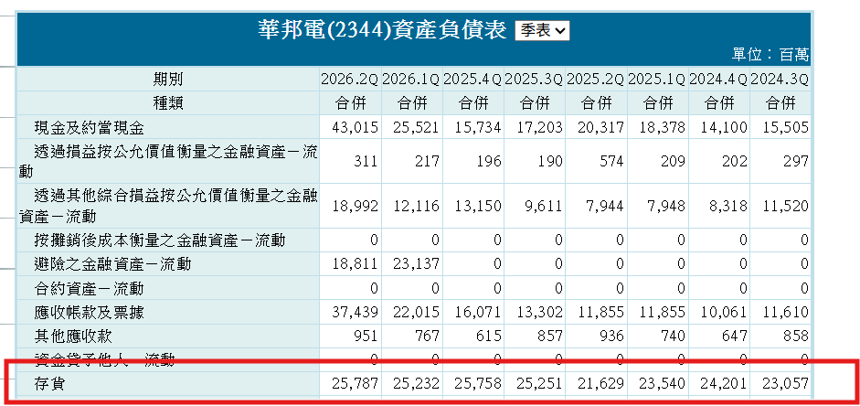Viewport: 860px width, 406px height.
Task: Click the value 311 for 2026.2Q
Action: [x=366, y=161]
